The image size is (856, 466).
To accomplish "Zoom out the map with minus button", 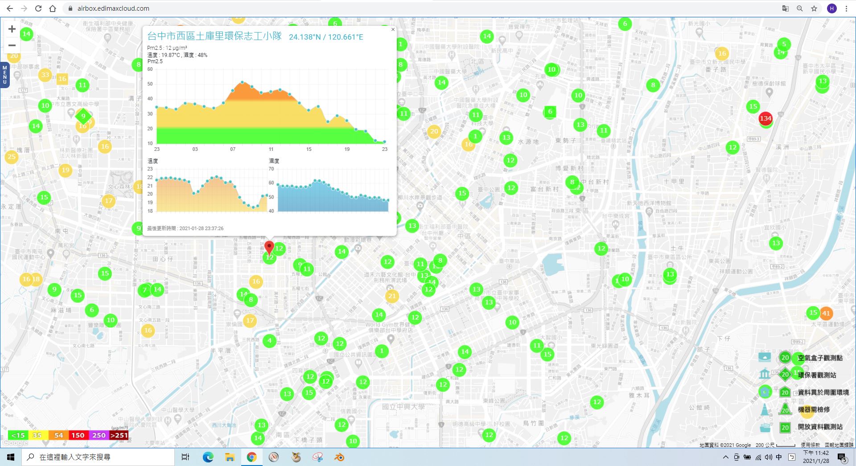I will point(12,45).
